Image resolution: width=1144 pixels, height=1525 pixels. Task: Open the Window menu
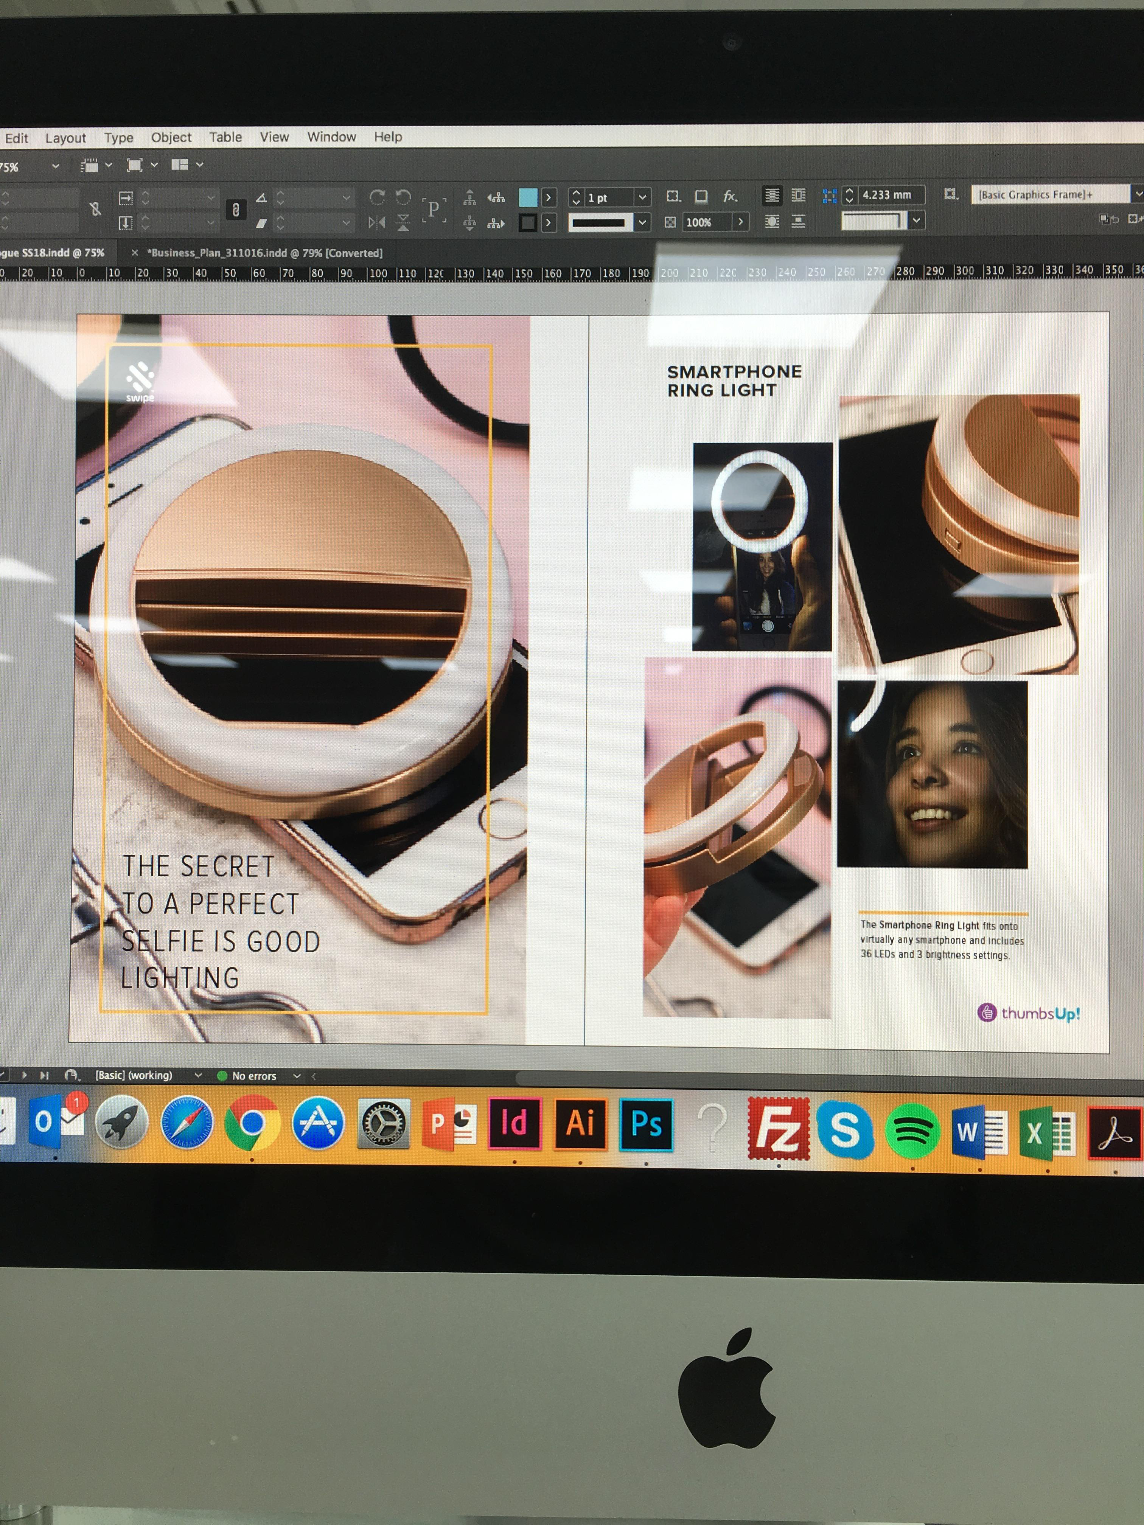pyautogui.click(x=332, y=137)
